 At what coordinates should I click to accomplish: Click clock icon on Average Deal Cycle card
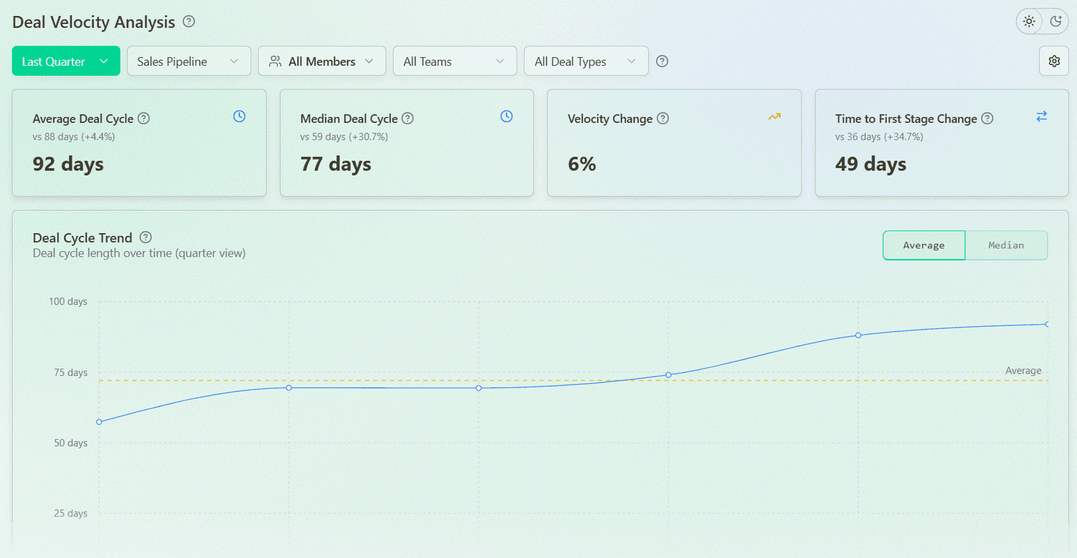pos(239,116)
